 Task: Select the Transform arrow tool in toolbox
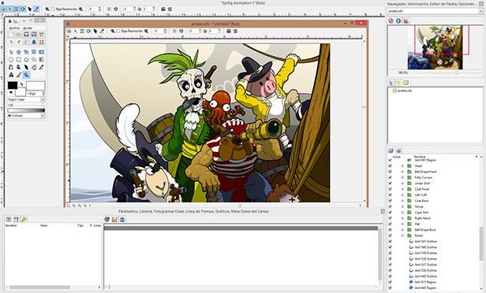click(11, 52)
